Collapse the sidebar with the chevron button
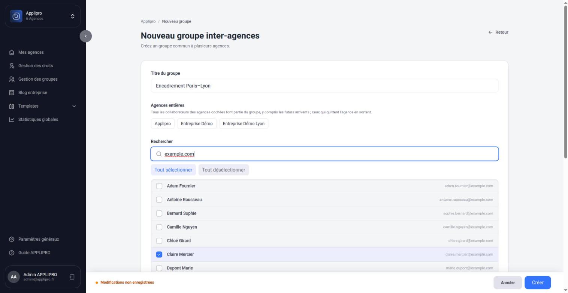The height and width of the screenshot is (293, 568). click(x=86, y=36)
